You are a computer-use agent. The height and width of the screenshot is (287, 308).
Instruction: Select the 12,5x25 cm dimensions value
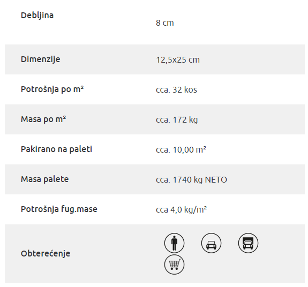coord(178,60)
